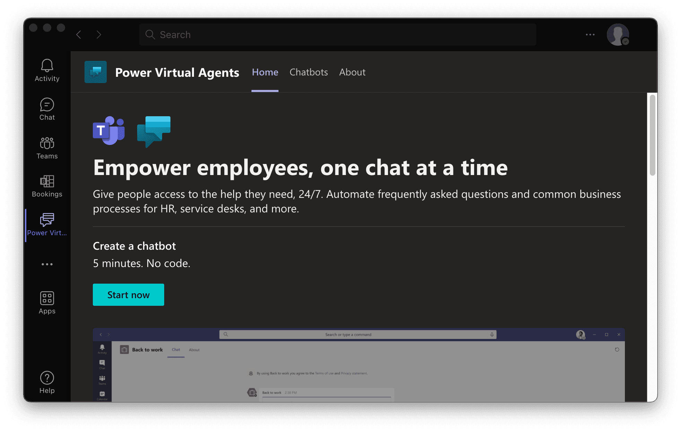Switch to the About tab
Image resolution: width=681 pixels, height=431 pixels.
(x=352, y=72)
